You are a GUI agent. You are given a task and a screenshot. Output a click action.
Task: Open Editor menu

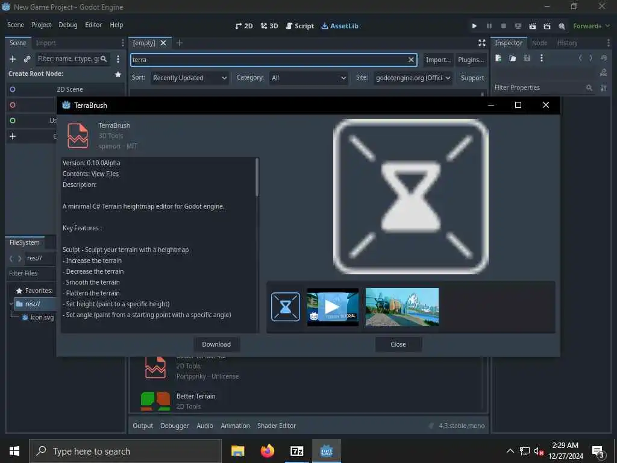pyautogui.click(x=93, y=25)
